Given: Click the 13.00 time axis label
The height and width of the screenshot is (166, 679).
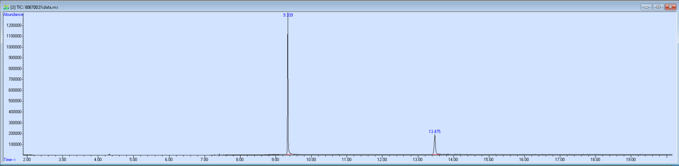Looking at the screenshot, I should pyautogui.click(x=418, y=159).
